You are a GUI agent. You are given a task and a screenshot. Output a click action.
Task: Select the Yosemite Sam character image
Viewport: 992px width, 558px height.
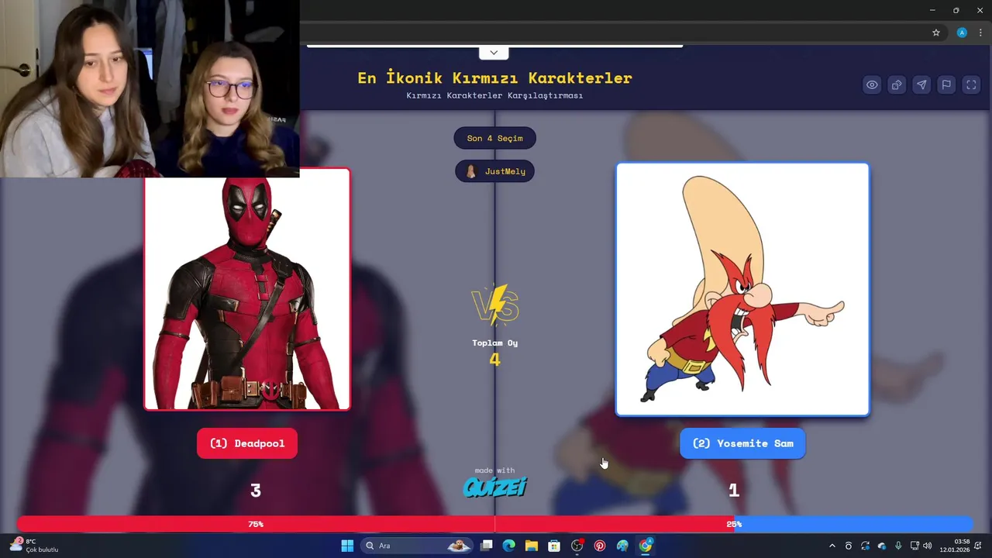click(742, 289)
